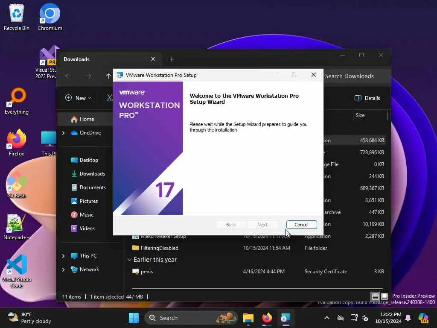Click the 669,367 KB size cell
Screen dimensions: 437x328
point(372,188)
